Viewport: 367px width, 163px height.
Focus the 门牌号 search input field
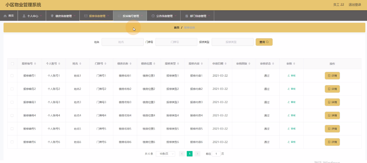(x=176, y=42)
